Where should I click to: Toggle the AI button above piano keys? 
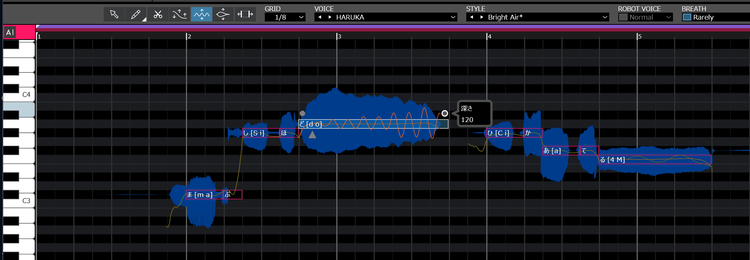[10, 32]
